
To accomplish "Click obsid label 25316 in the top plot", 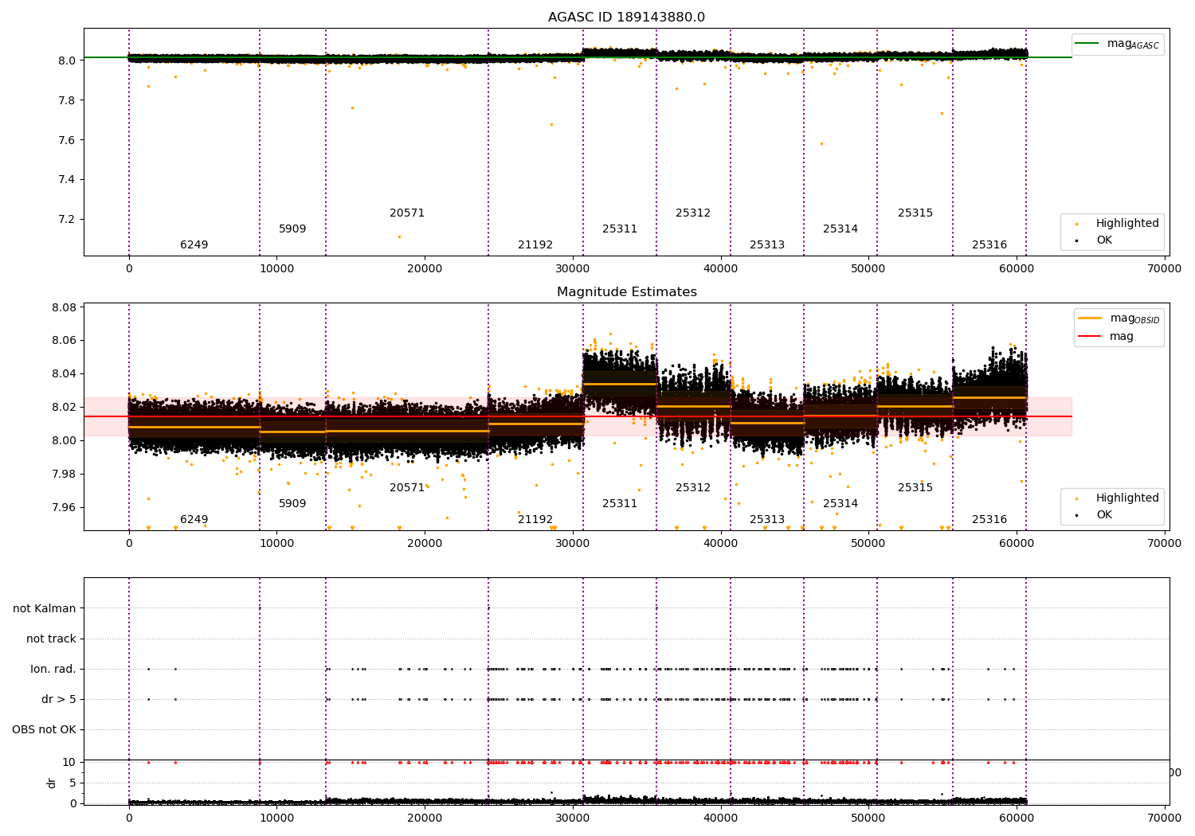I will coord(989,245).
